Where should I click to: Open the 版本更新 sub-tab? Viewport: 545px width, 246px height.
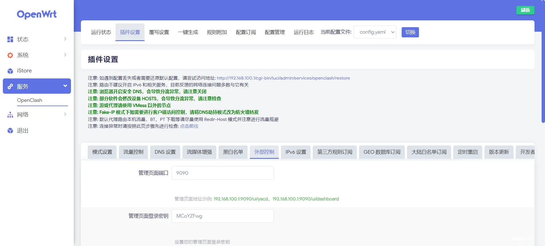pyautogui.click(x=499, y=152)
